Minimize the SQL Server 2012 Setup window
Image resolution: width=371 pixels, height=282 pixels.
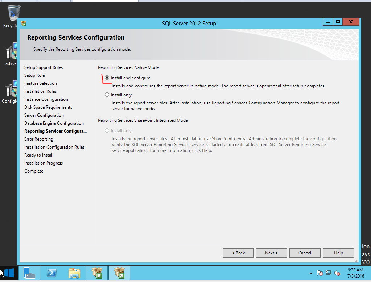[328, 22]
